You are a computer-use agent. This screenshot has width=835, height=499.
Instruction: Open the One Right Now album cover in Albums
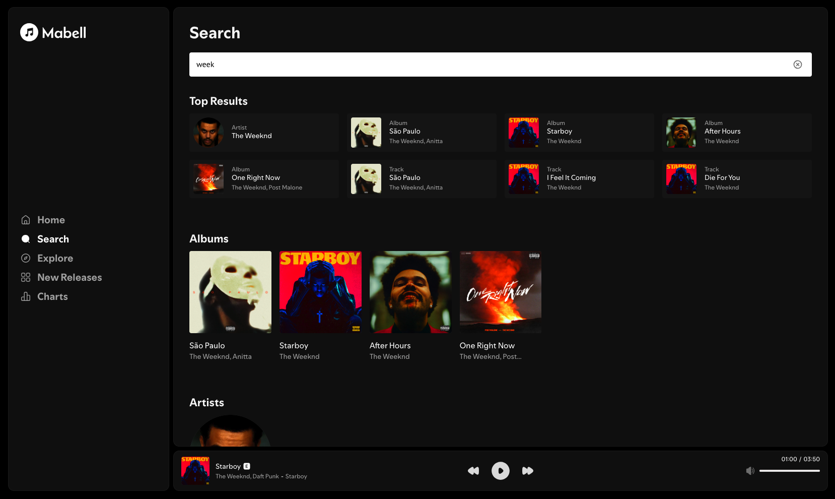pyautogui.click(x=500, y=292)
